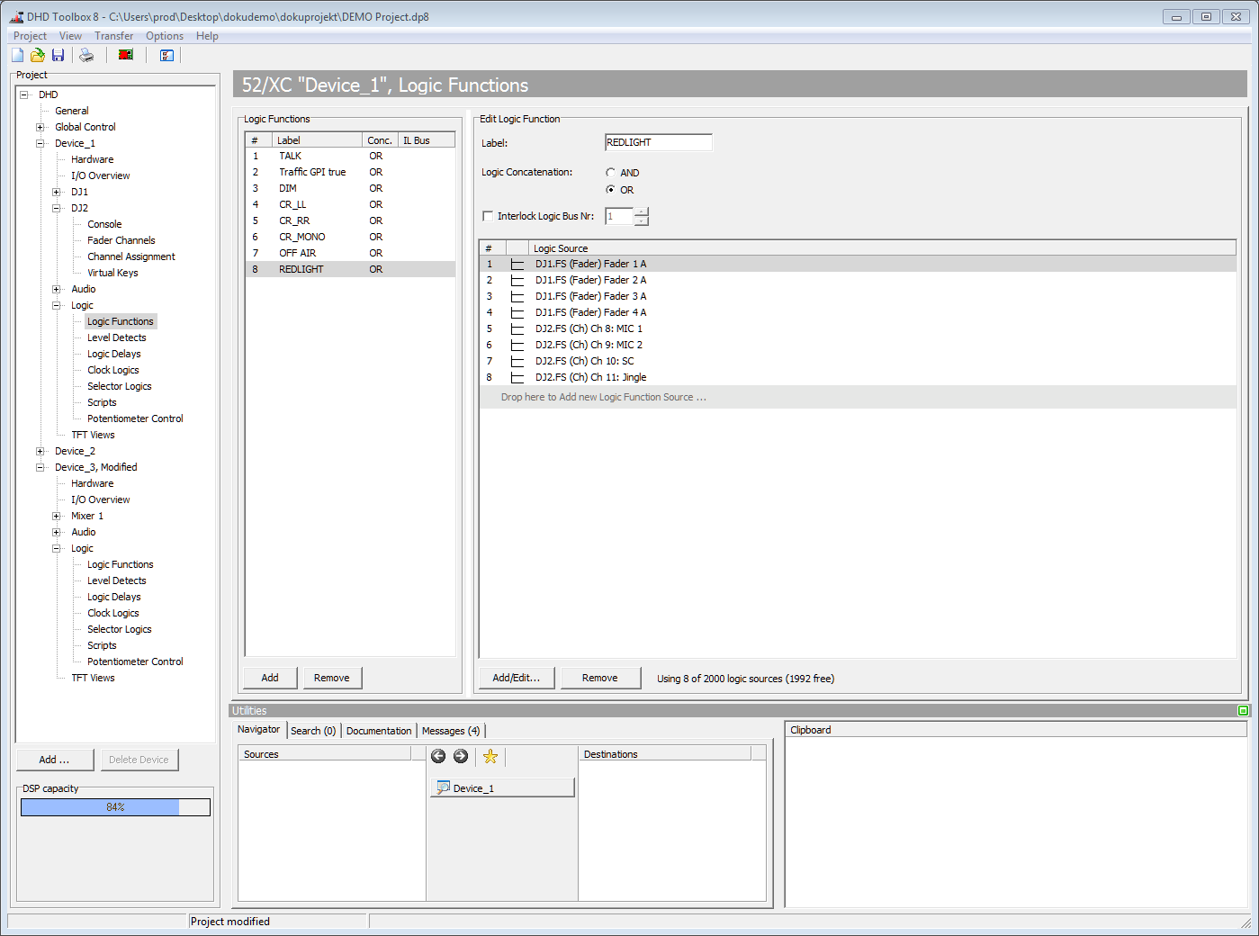Click the DSP capacity progress bar

coord(114,806)
